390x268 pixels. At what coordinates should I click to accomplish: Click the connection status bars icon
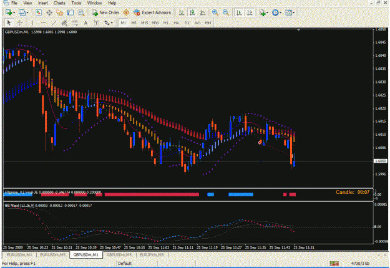(x=334, y=263)
